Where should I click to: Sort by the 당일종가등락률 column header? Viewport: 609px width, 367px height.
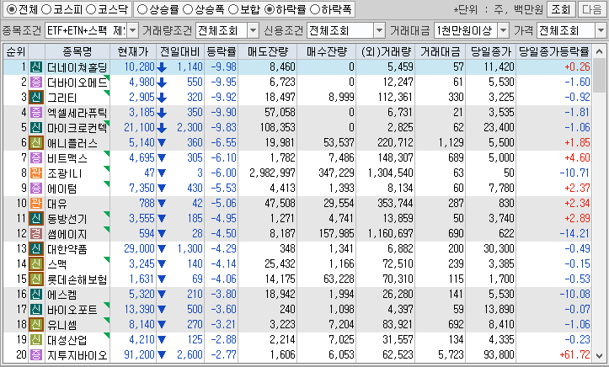(554, 51)
